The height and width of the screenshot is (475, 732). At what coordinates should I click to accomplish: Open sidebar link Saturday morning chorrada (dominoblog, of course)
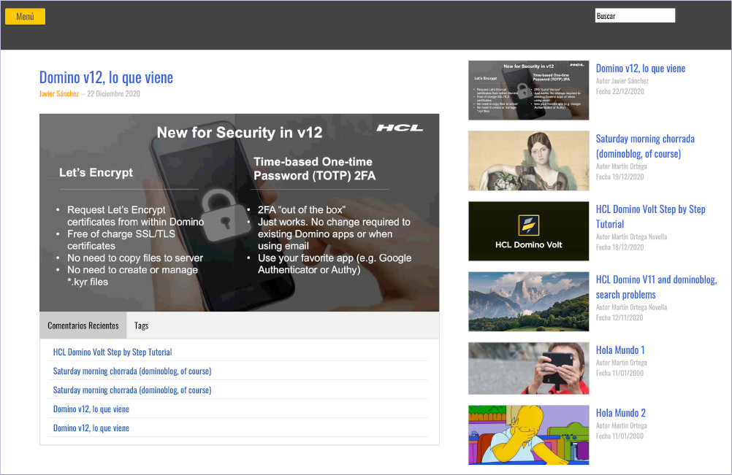point(645,146)
